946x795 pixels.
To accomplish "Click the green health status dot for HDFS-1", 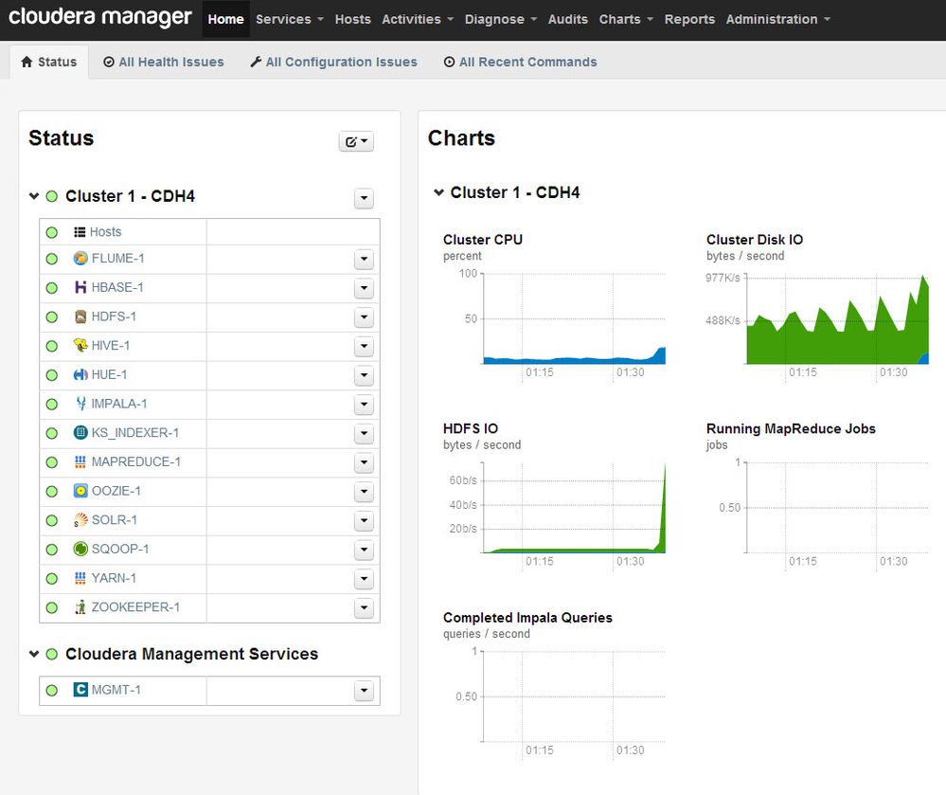I will 52,317.
